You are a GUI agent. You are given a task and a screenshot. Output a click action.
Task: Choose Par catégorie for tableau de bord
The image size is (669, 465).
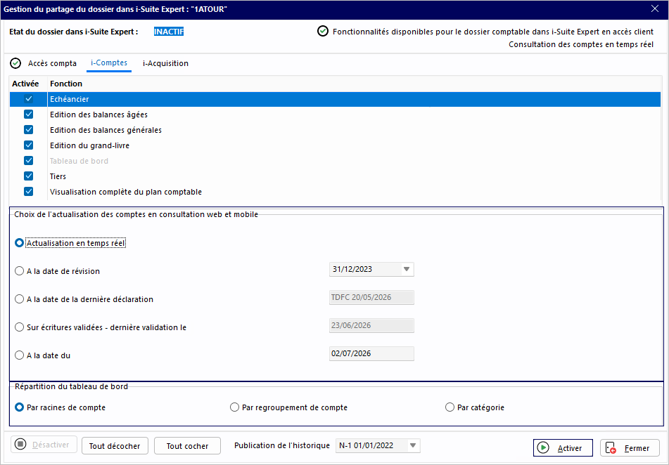tap(450, 407)
